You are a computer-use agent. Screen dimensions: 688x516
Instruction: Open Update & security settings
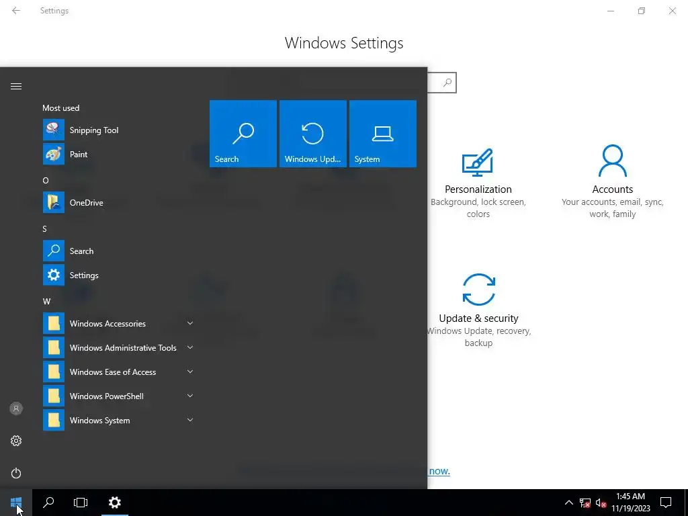pyautogui.click(x=478, y=310)
